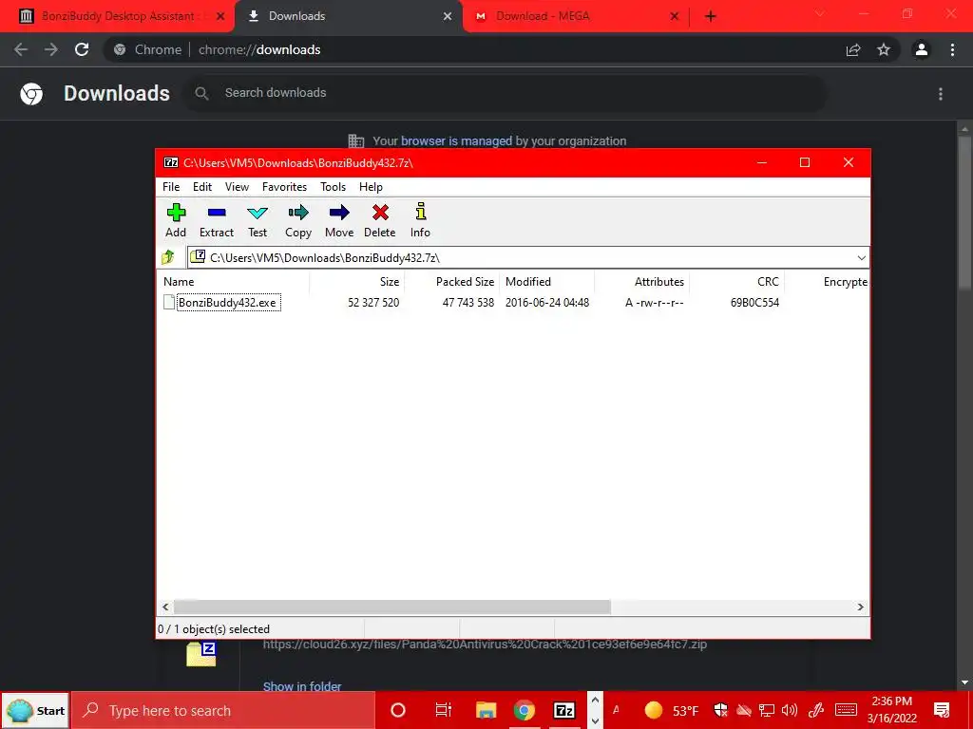Open the Downloads page more actions menu

[x=941, y=94]
